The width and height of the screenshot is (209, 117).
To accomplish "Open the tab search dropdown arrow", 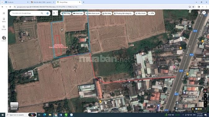I will (x=2, y=2).
